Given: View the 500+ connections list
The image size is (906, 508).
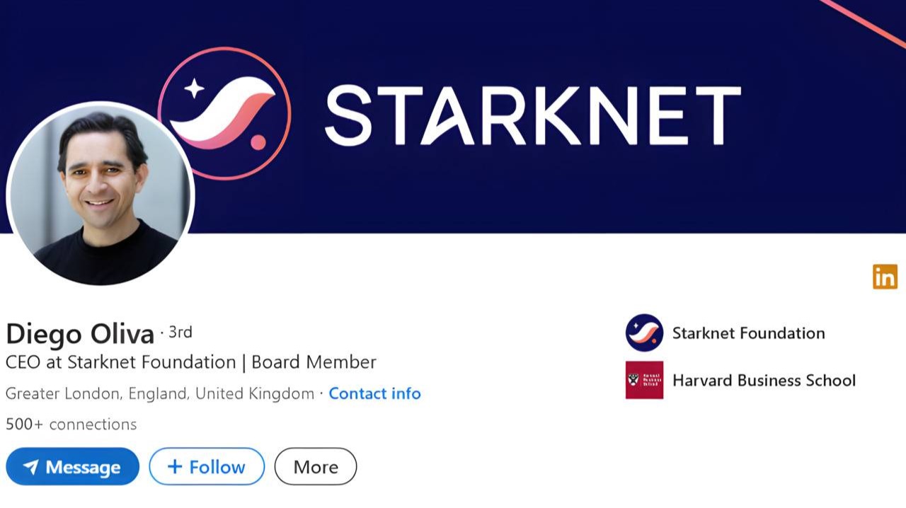Looking at the screenshot, I should click(70, 425).
